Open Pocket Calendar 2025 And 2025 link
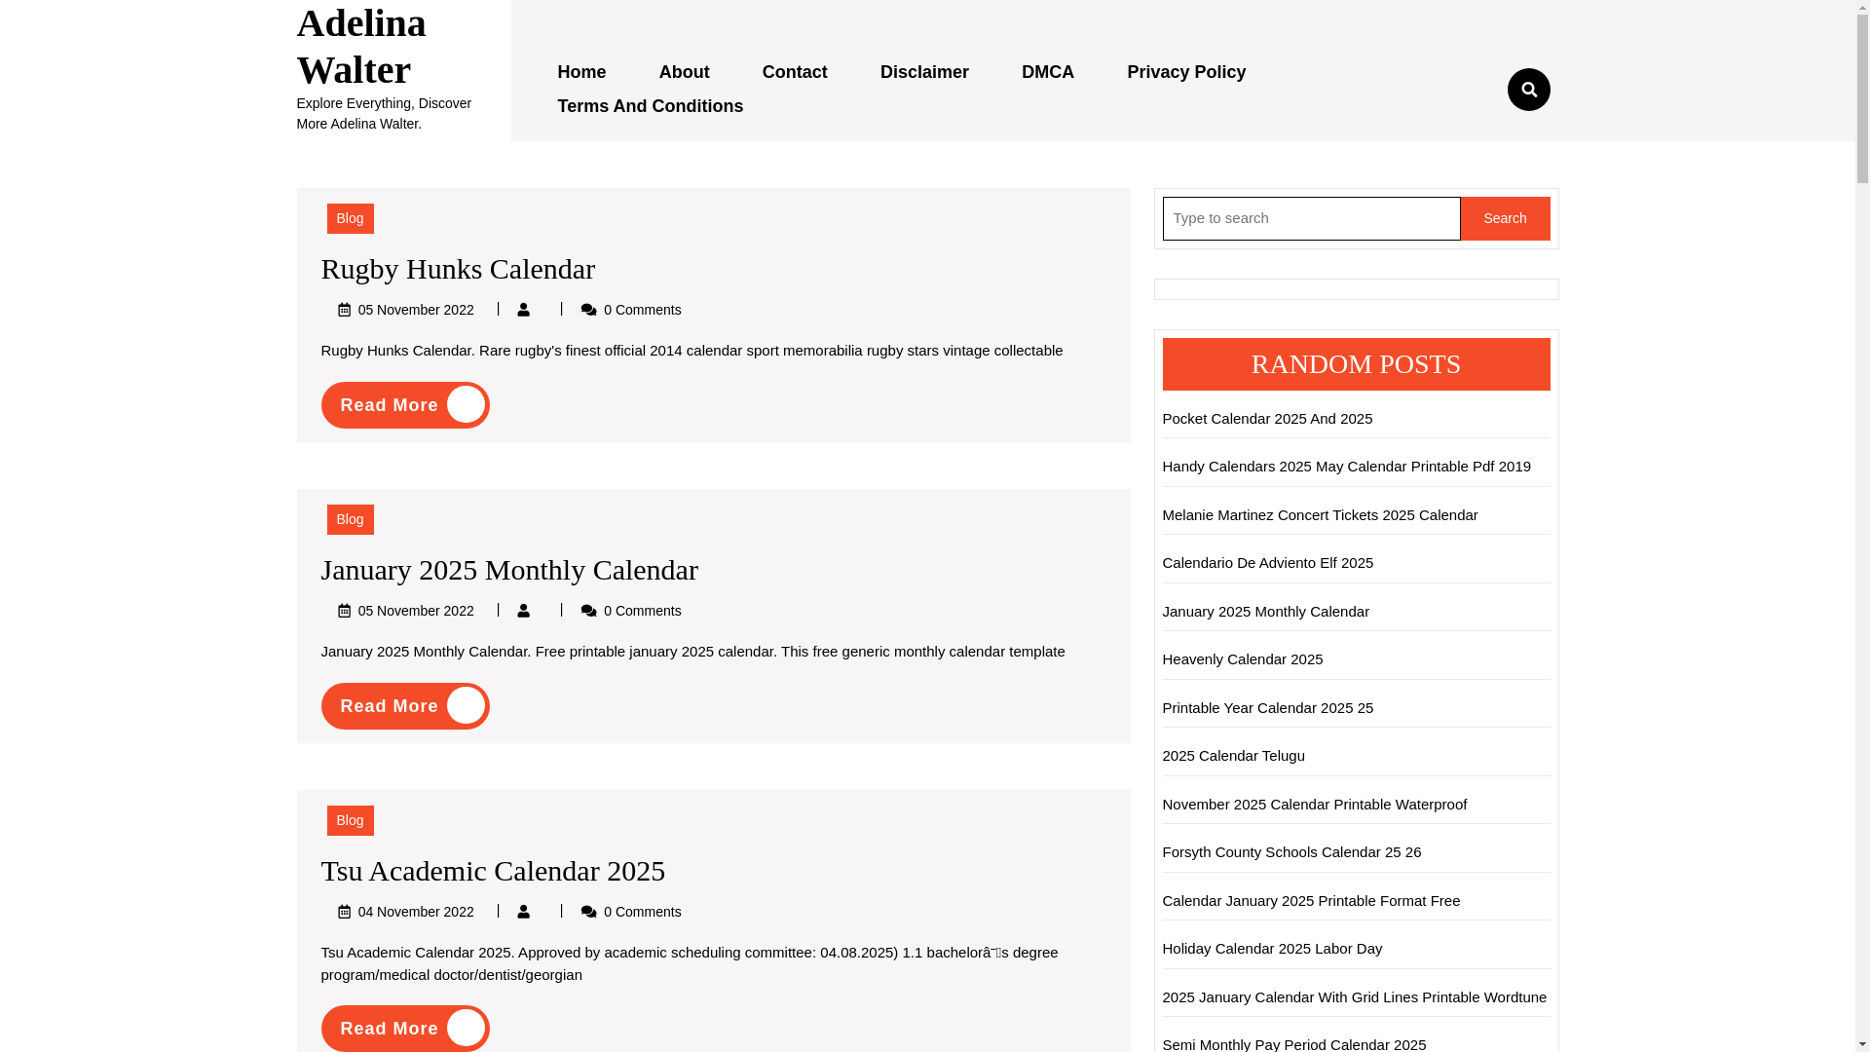This screenshot has width=1870, height=1052. (1266, 419)
